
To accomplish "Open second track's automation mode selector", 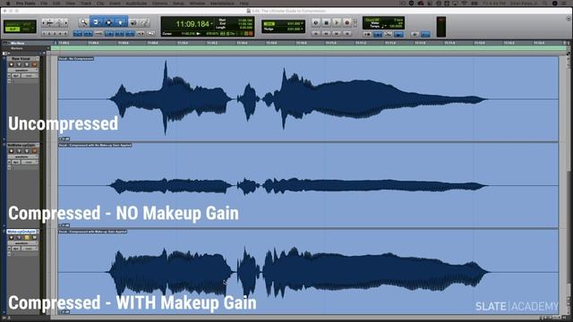I will point(30,162).
